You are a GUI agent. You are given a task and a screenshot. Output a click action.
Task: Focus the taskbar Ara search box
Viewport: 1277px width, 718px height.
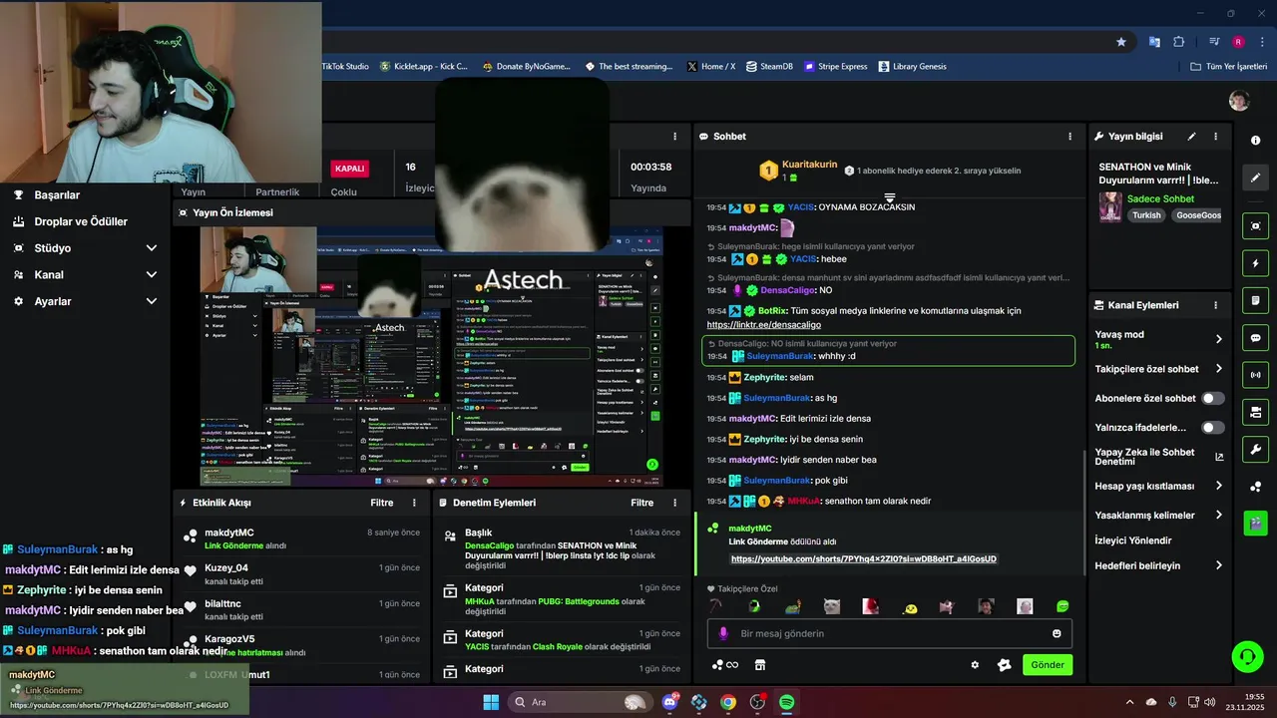tap(579, 702)
